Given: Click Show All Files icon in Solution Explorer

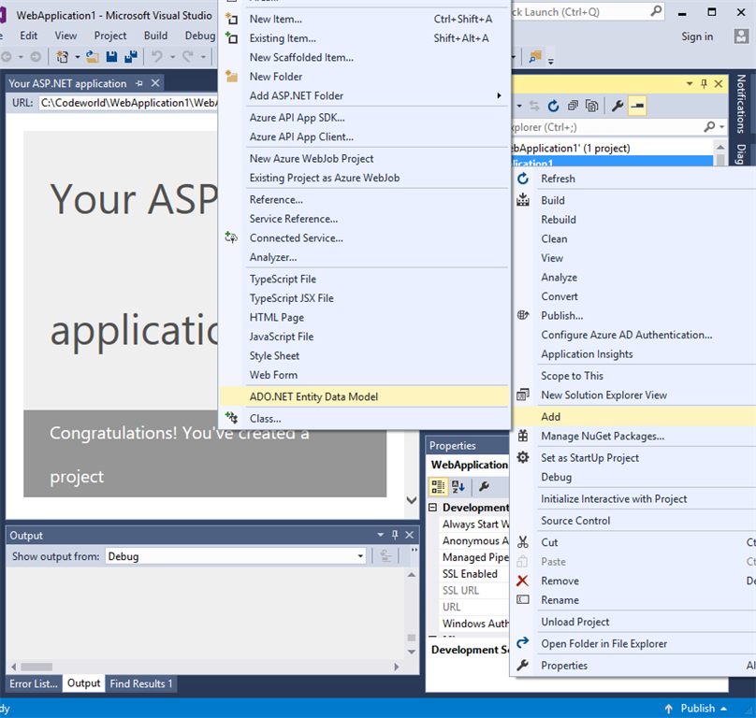Looking at the screenshot, I should (x=591, y=106).
